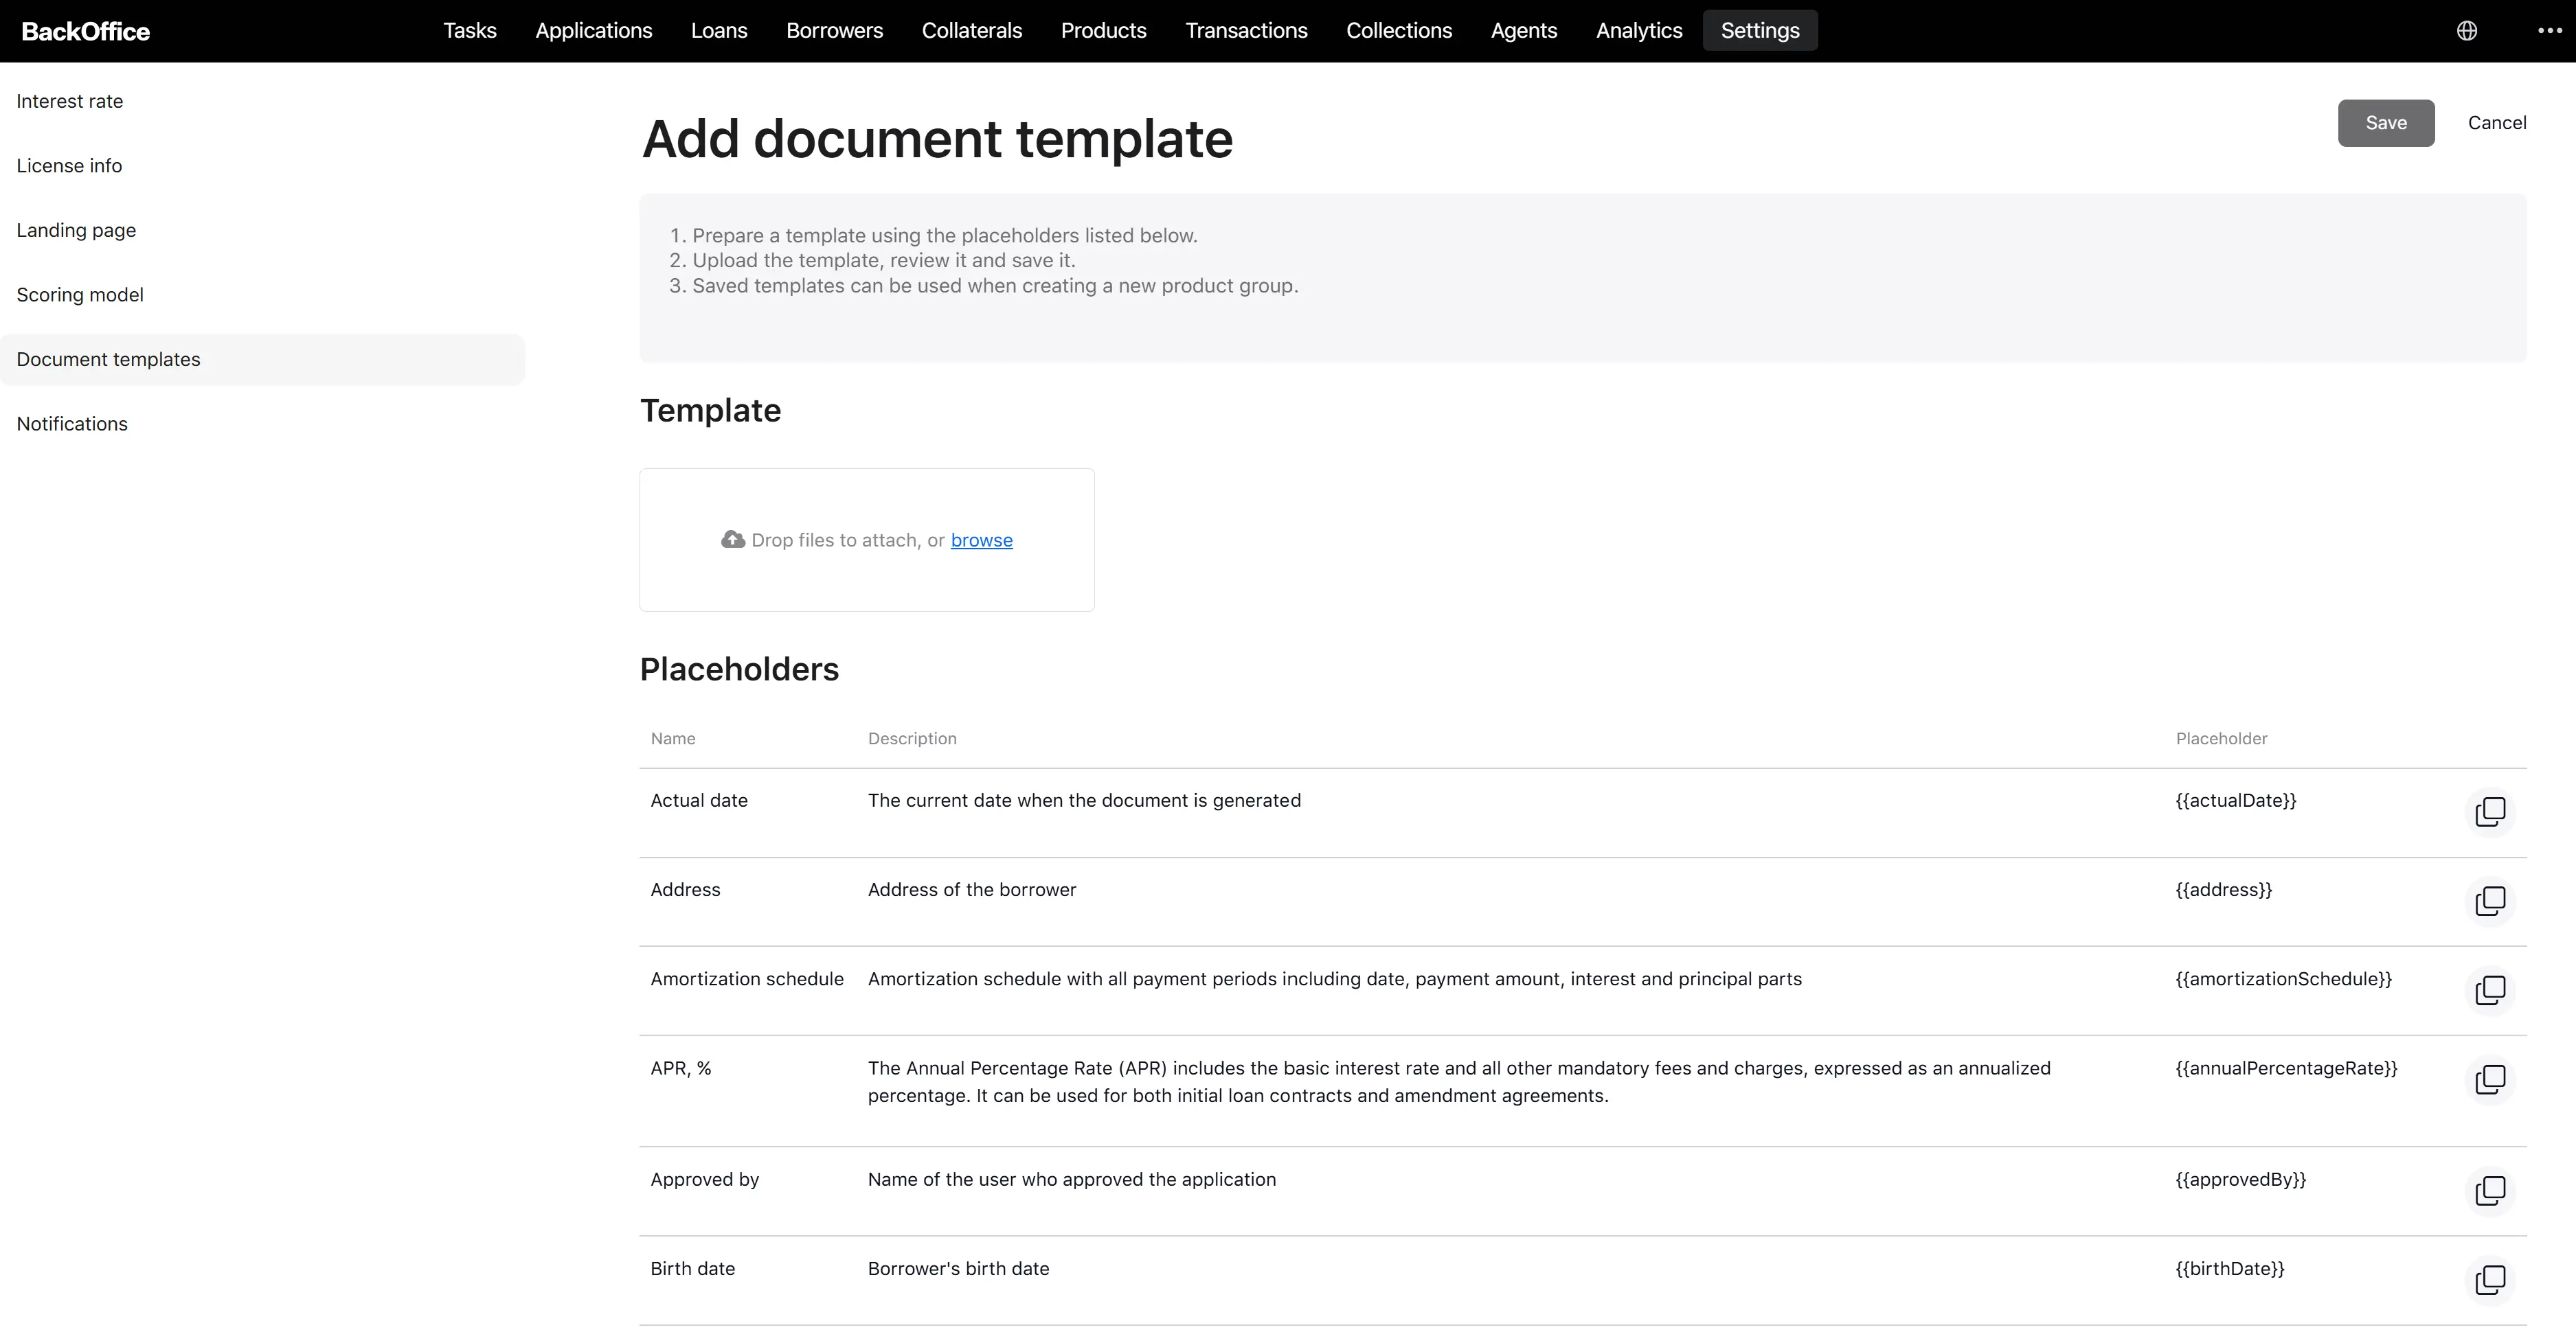Viewport: 2576px width, 1332px height.
Task: Select Interest rate in sidebar
Action: click(70, 101)
